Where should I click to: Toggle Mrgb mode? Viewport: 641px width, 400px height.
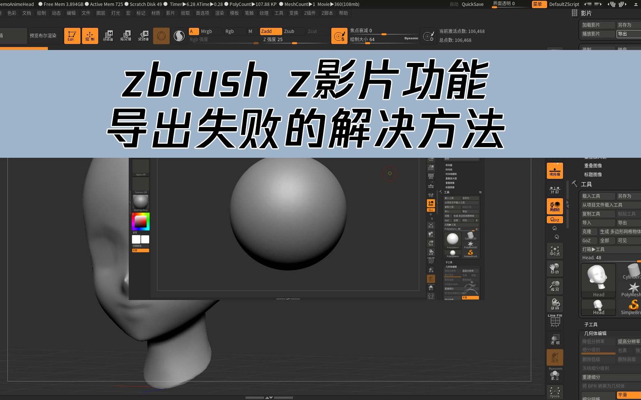coord(210,31)
